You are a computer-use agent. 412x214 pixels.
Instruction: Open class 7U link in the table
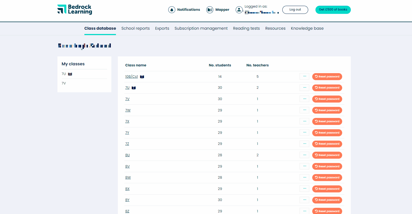pos(127,88)
